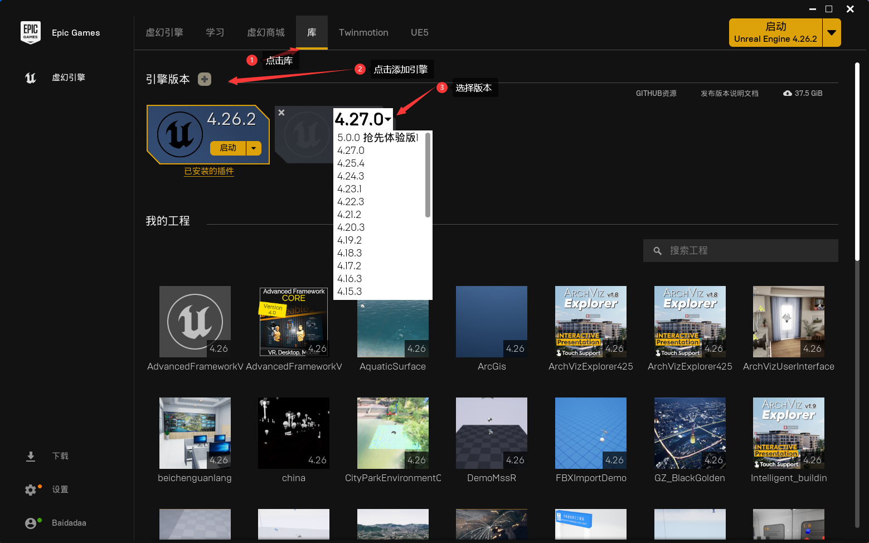Open the GITHUB资源 link
This screenshot has height=543, width=869.
[x=656, y=93]
